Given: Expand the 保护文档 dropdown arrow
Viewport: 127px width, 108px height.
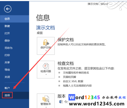Looking at the screenshot, I should coord(46,51).
